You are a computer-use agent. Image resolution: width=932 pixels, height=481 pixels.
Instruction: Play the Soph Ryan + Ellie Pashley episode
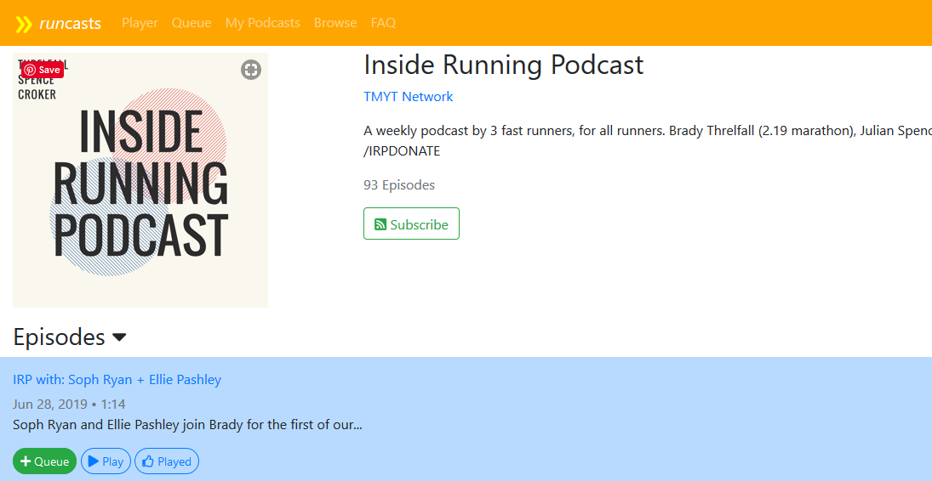[x=106, y=461]
